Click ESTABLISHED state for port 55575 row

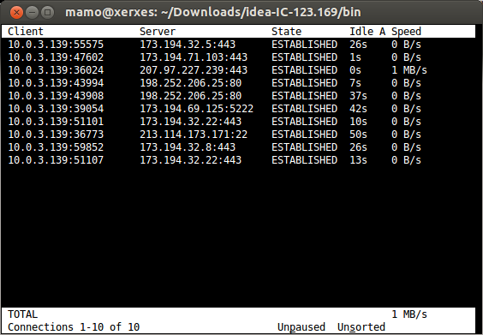click(304, 45)
